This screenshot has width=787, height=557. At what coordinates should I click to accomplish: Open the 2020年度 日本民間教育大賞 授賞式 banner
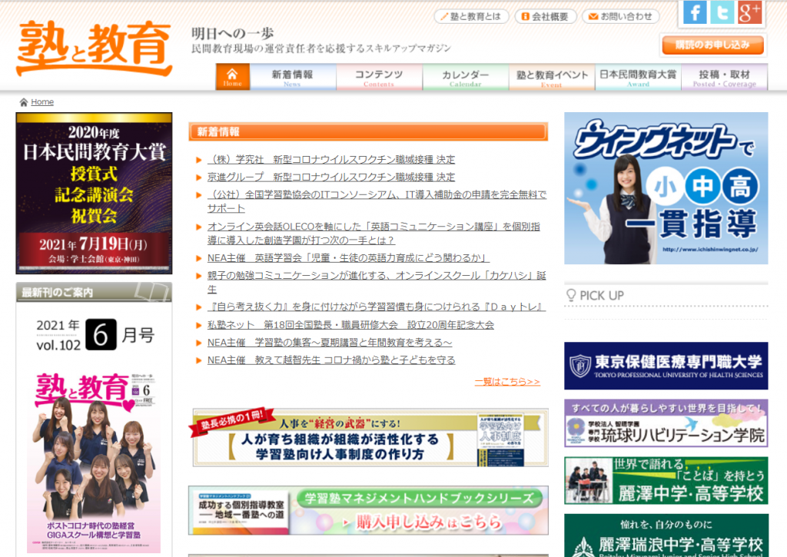(x=94, y=193)
